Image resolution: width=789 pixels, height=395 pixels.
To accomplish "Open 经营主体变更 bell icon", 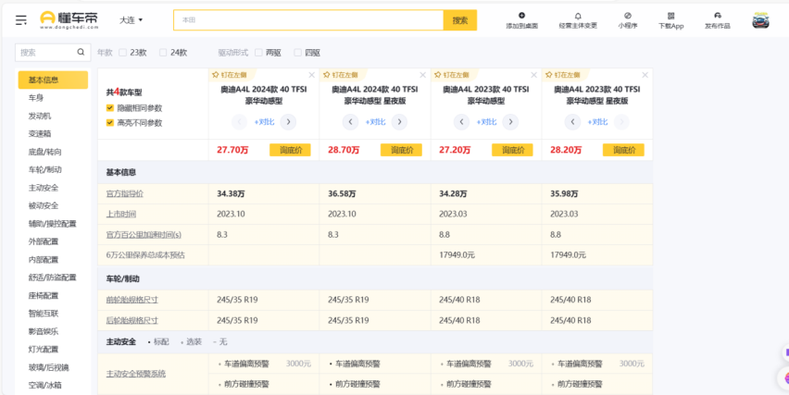I will [578, 16].
